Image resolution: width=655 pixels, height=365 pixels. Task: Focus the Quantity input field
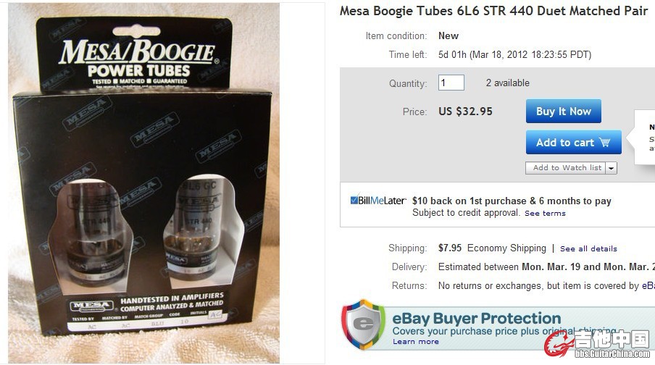(x=451, y=83)
